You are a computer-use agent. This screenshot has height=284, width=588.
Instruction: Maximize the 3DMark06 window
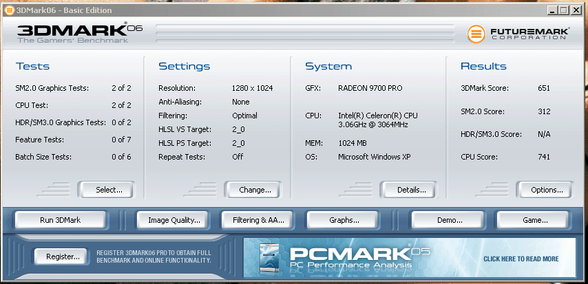pyautogui.click(x=564, y=10)
